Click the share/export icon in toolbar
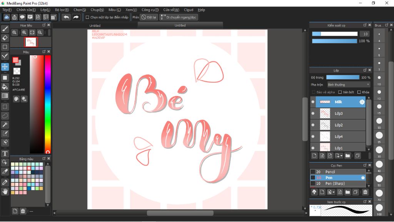Viewport: 394px width, 222px height. 14,17
